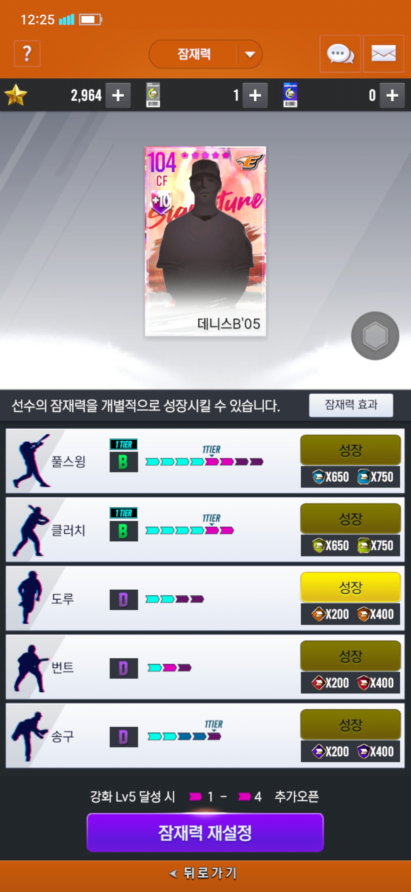
Task: Click the 풀스윙 potential progress bar
Action: (204, 462)
